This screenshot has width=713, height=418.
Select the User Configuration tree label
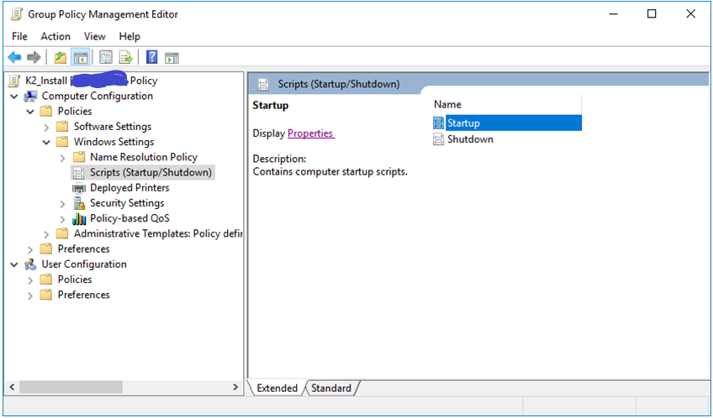pos(84,264)
